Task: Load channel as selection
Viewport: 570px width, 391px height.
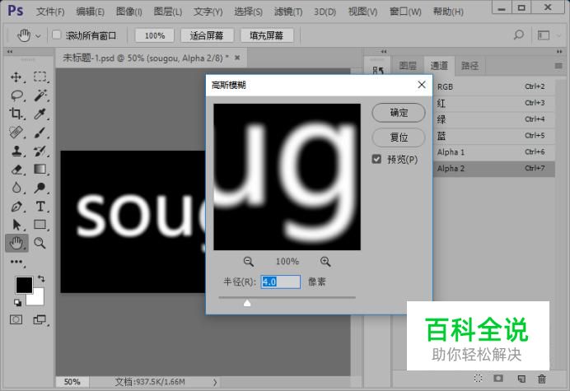Action: point(478,379)
